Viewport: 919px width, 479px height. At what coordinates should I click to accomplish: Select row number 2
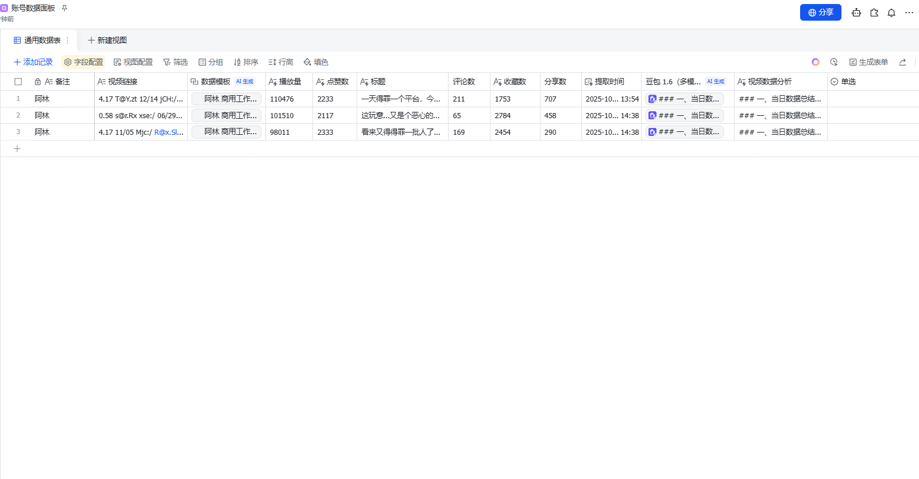point(18,115)
